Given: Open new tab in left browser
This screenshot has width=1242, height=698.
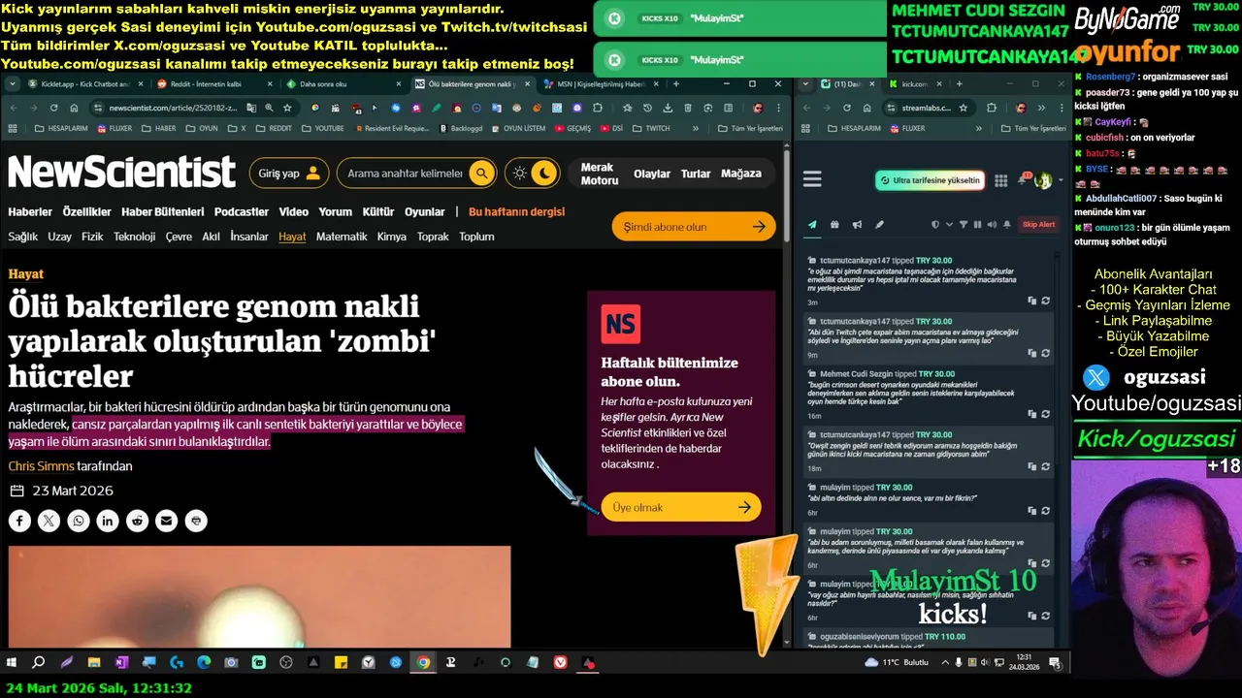Looking at the screenshot, I should pos(675,84).
